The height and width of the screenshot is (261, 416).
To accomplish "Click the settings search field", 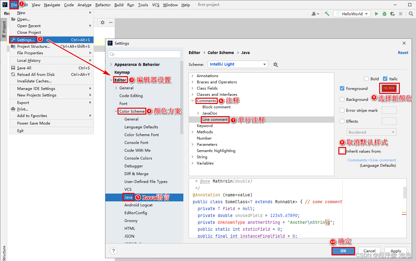I will pyautogui.click(x=144, y=54).
